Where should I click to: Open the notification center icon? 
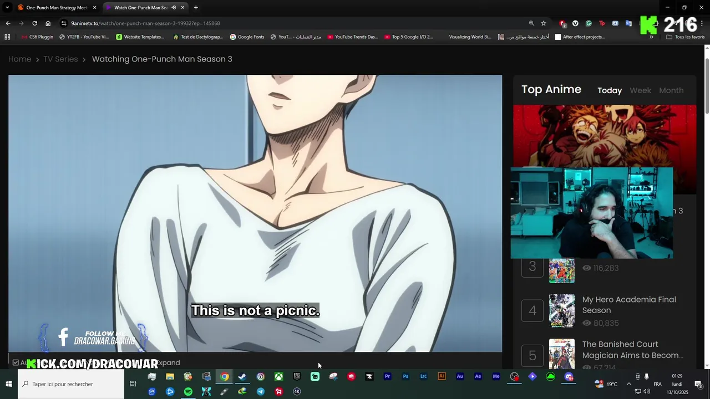[698, 384]
